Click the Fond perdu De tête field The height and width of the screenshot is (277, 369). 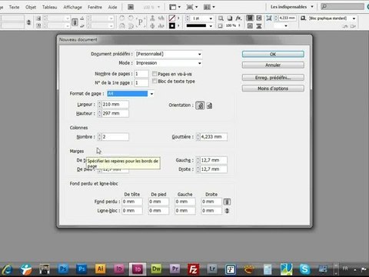click(132, 202)
